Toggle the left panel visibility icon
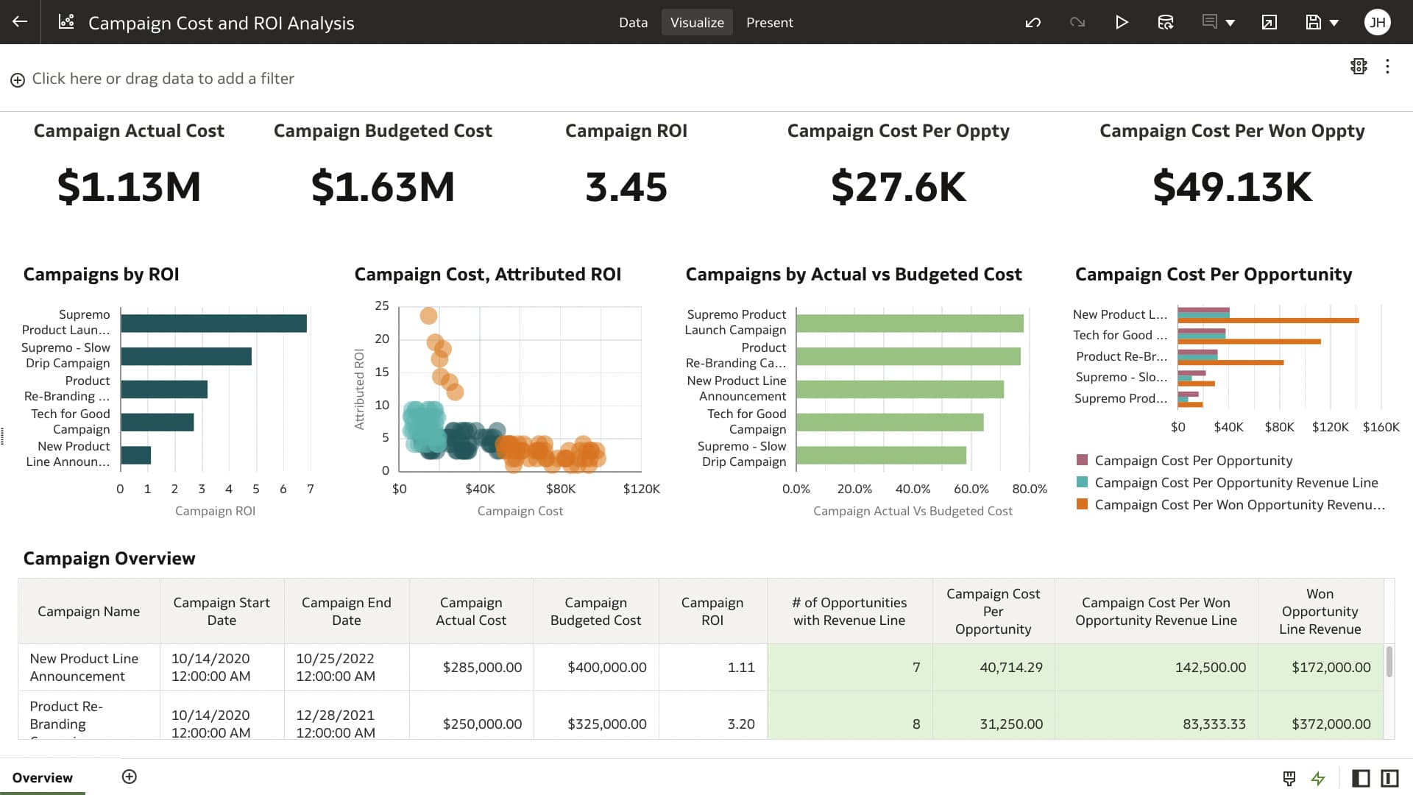 point(1361,778)
